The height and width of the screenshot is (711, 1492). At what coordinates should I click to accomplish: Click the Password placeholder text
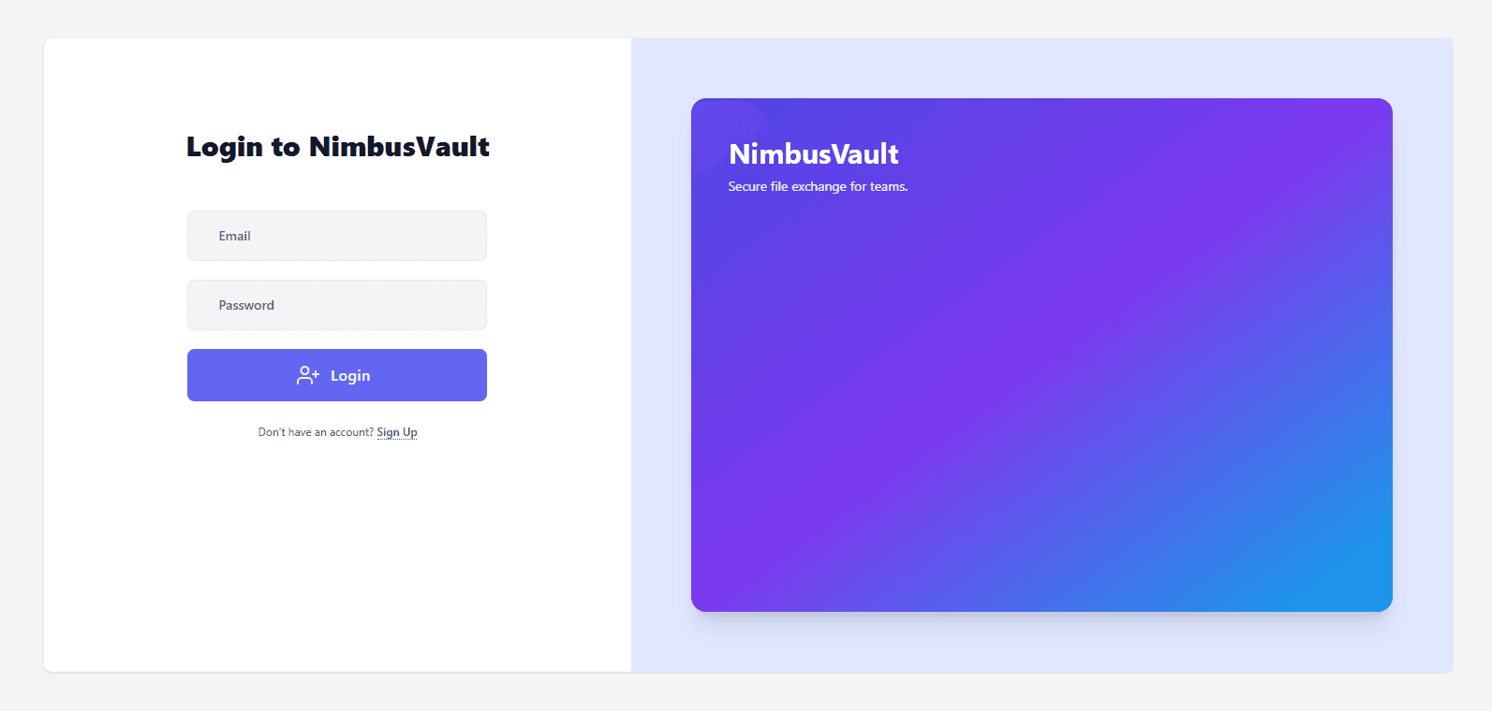(x=246, y=305)
